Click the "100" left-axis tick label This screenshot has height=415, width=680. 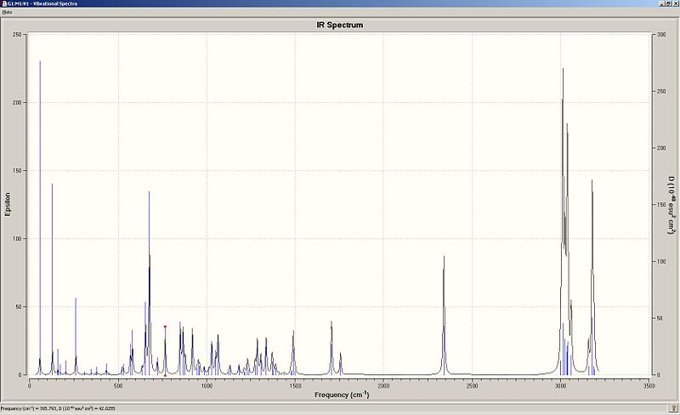17,239
